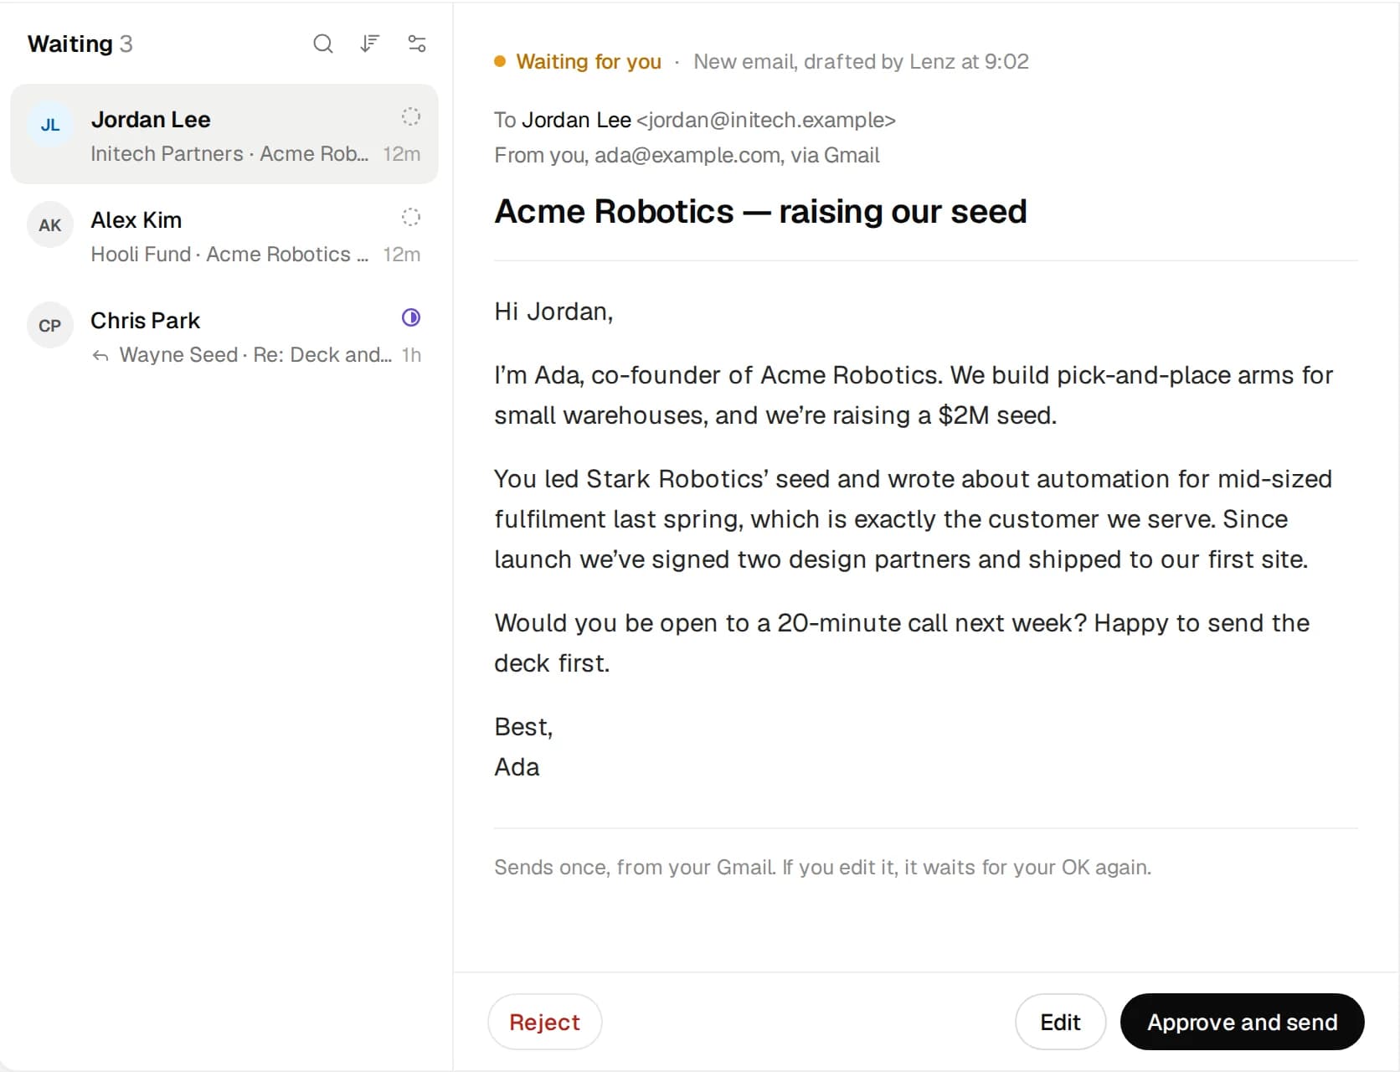Select the Alex Kim conversation

(x=224, y=234)
